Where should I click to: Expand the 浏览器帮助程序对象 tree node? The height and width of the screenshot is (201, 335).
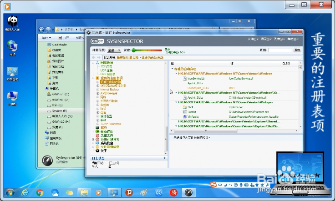(98, 86)
